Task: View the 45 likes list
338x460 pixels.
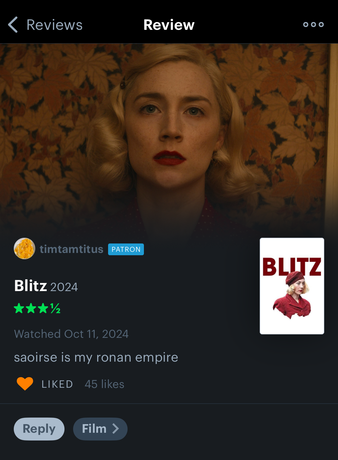Action: click(x=104, y=384)
